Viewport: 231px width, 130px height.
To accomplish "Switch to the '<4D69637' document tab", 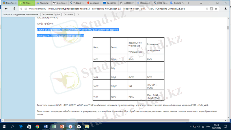I will (127, 3).
